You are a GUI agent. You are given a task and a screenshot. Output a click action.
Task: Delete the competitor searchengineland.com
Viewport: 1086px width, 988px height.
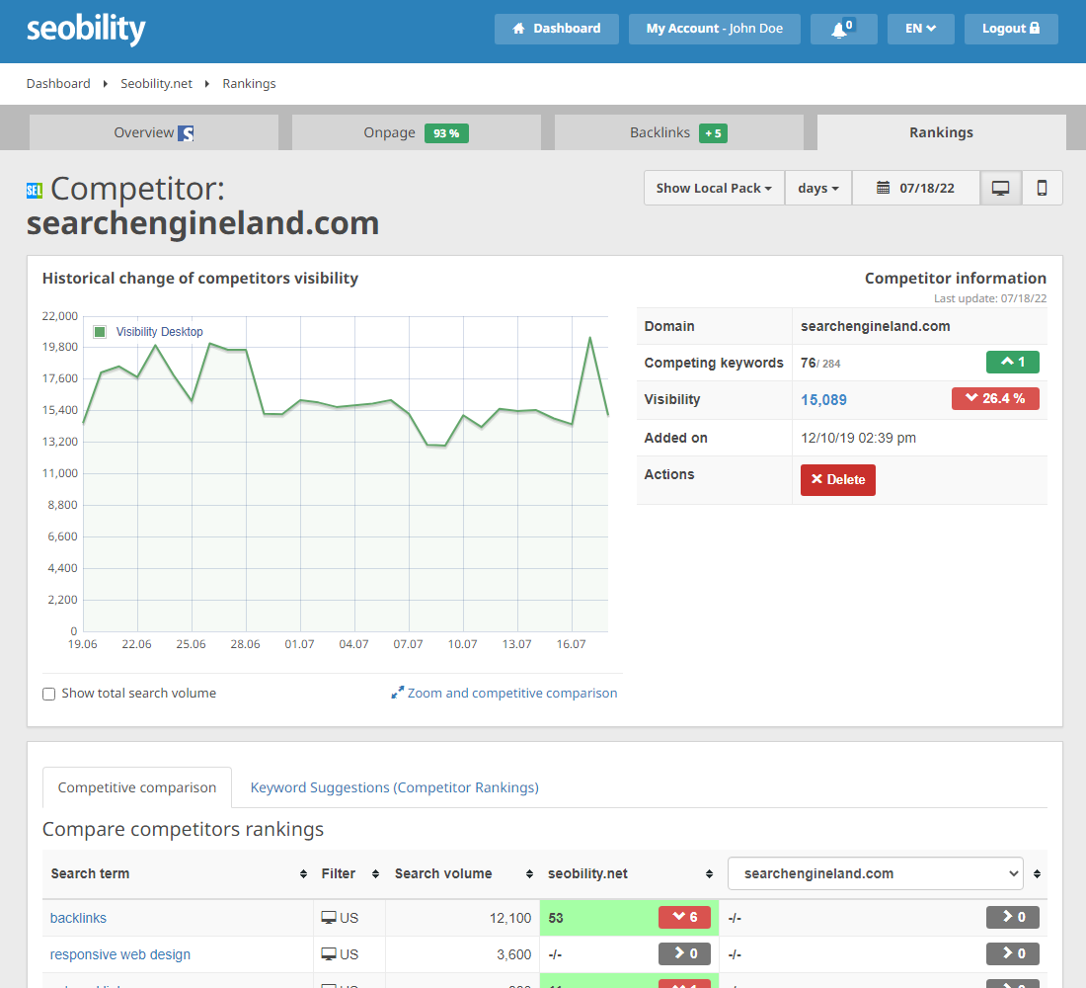[x=837, y=479]
